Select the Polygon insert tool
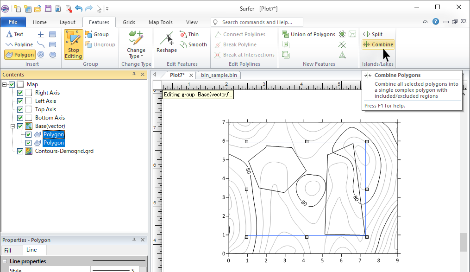Image resolution: width=470 pixels, height=272 pixels. coord(20,55)
